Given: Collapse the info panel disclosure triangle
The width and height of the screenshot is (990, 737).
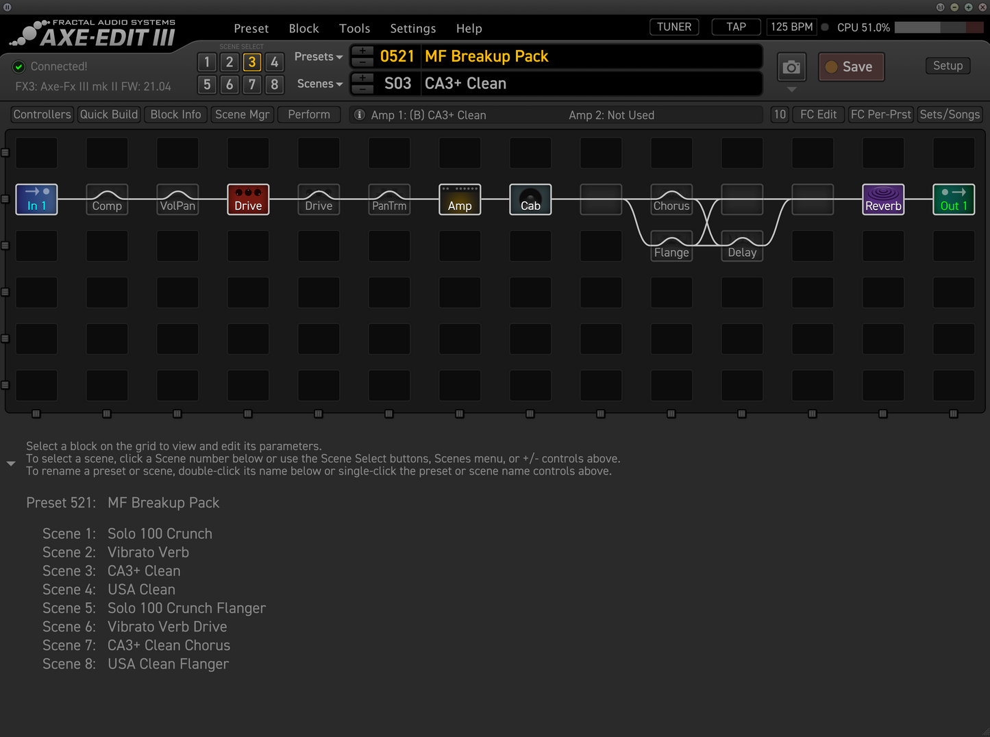Looking at the screenshot, I should click(x=11, y=464).
